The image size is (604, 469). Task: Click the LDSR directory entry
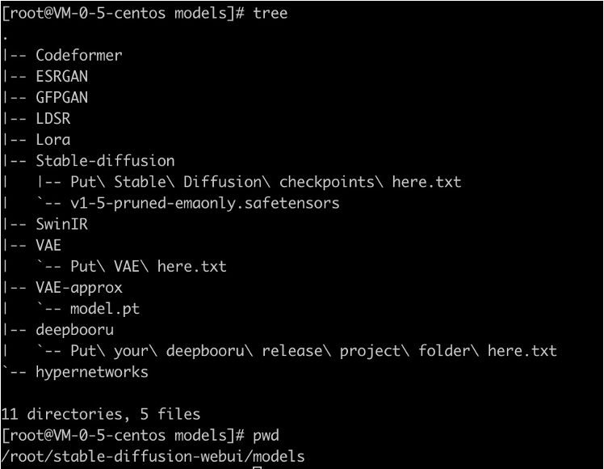point(53,119)
